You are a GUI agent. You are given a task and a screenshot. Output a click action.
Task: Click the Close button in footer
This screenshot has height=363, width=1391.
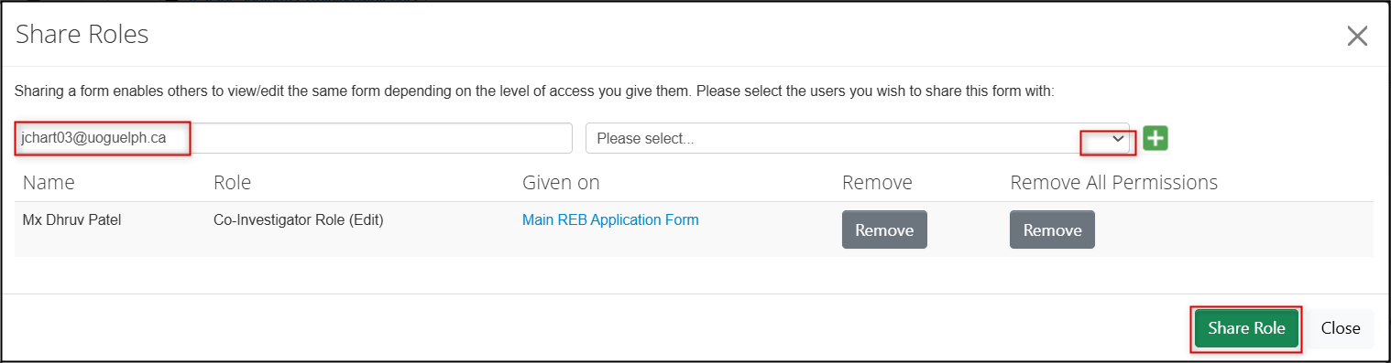[1341, 328]
